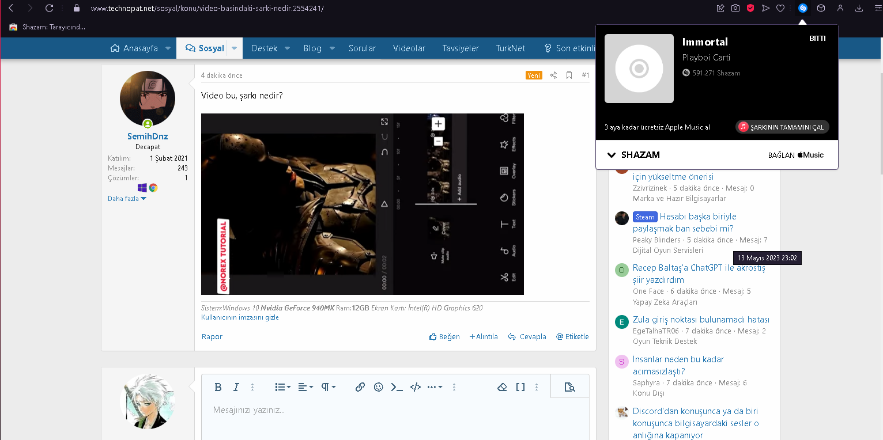The width and height of the screenshot is (883, 440).
Task: Toggle BB code mode with the brackets icon
Action: pyautogui.click(x=520, y=387)
